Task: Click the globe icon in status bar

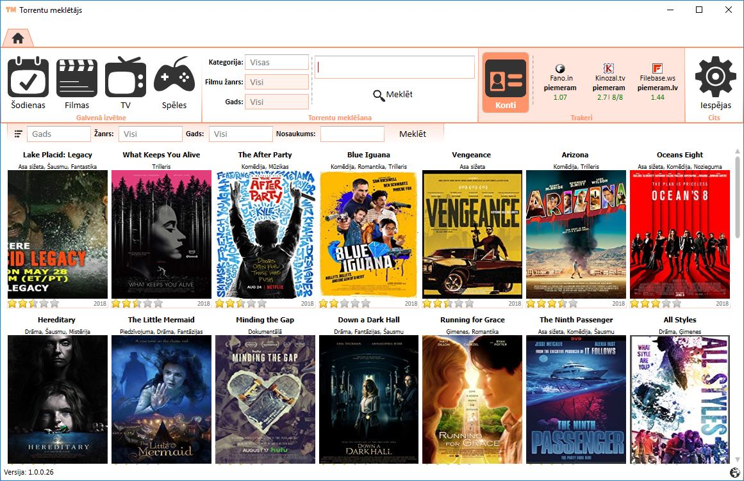Action: point(734,473)
